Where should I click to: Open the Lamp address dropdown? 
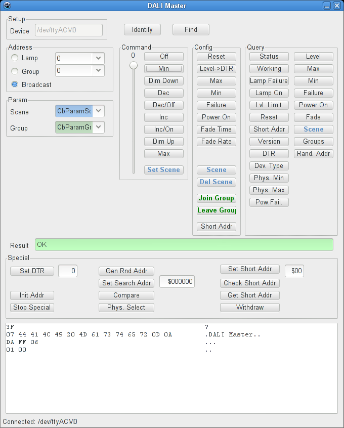point(98,58)
